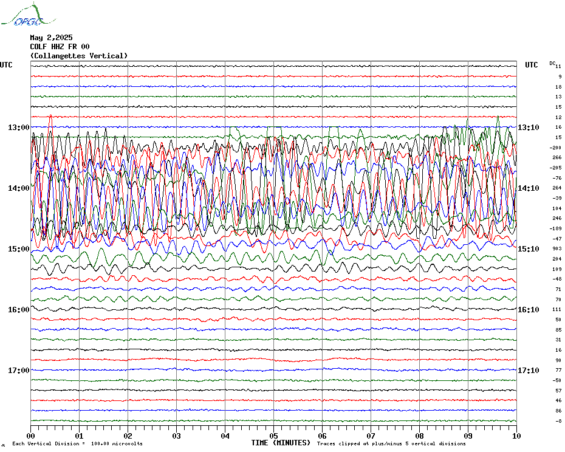Click minute-axis tick label 10
Viewport: 565px width, 452px height.
point(517,436)
